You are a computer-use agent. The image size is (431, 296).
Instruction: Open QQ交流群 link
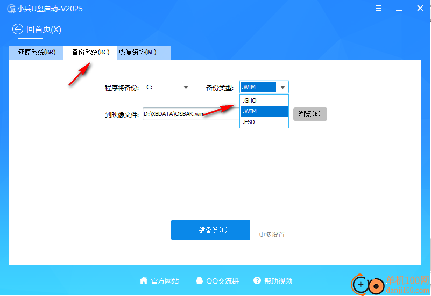pyautogui.click(x=223, y=281)
